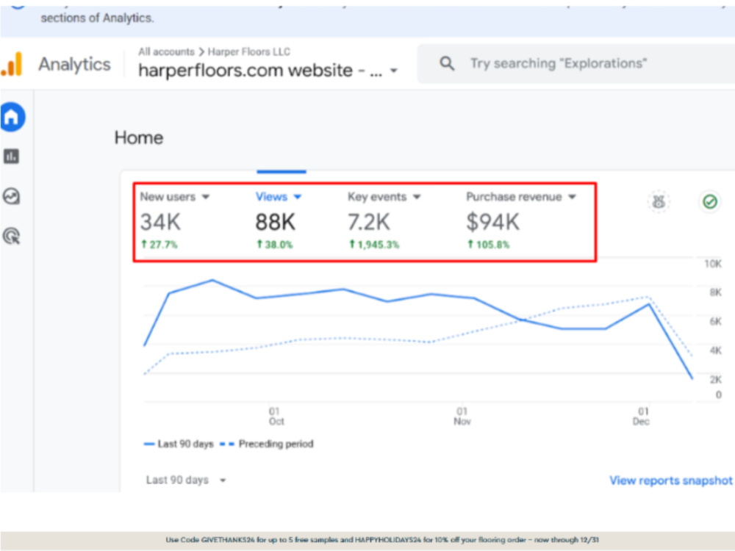
Task: Click the Try searching Explorations field
Action: 576,63
